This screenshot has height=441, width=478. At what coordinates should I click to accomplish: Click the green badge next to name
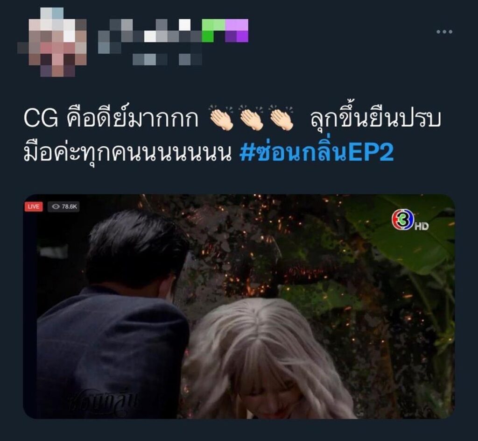click(x=214, y=30)
